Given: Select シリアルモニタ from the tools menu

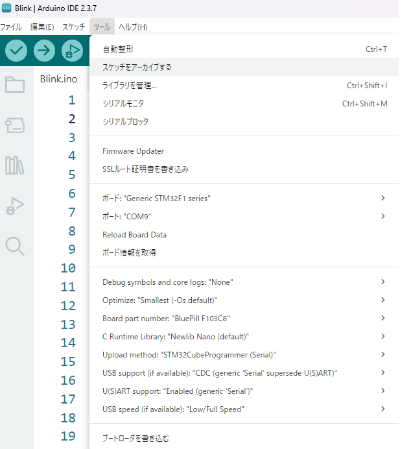Looking at the screenshot, I should tap(123, 103).
